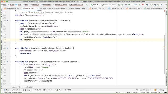
Task: Open the menu_main.xml tab
Action: pos(134,8)
